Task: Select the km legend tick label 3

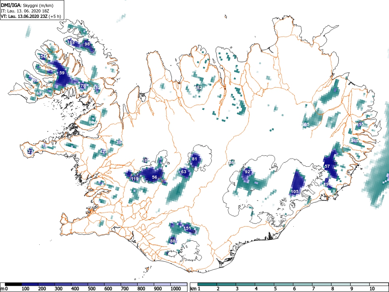Action: (237, 289)
